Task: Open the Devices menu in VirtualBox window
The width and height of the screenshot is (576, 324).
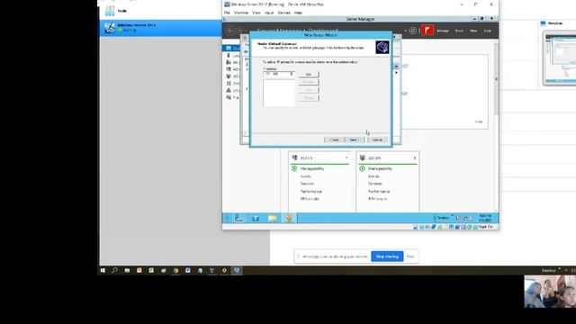Action: click(284, 13)
